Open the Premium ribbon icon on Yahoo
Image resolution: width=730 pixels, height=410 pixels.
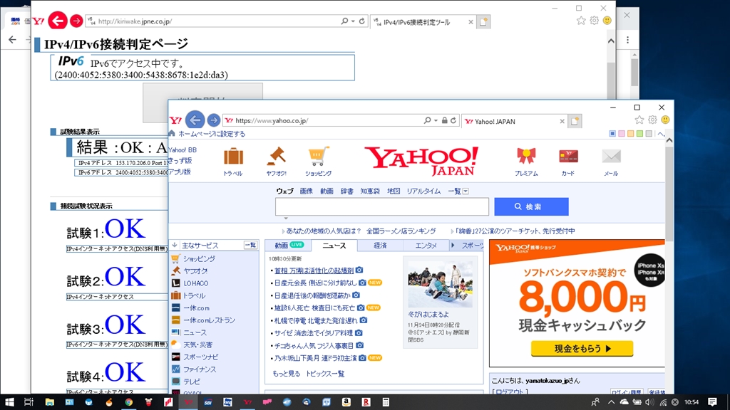(526, 156)
